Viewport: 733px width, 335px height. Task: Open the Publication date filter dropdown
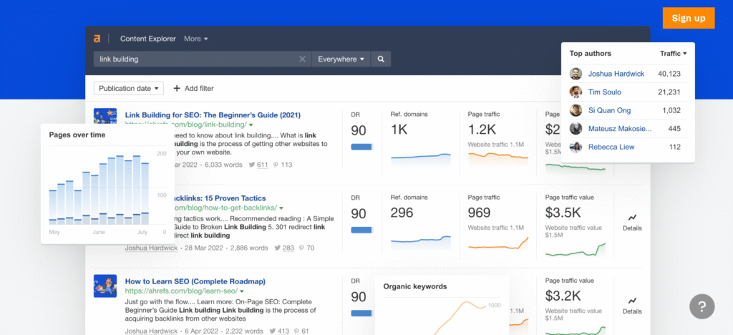[129, 88]
